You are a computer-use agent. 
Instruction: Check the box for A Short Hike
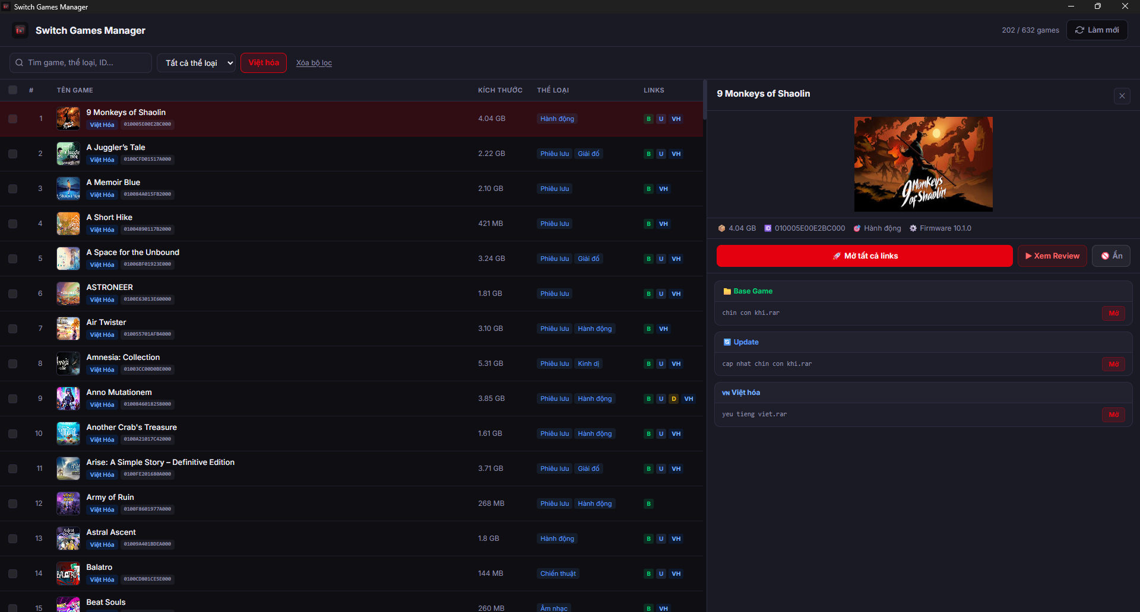tap(12, 224)
